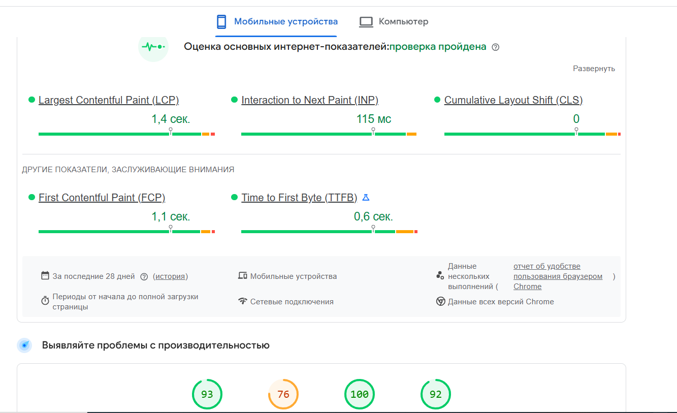Click the laptop icon in Компьютер tab
Image resolution: width=677 pixels, height=413 pixels.
coord(366,22)
